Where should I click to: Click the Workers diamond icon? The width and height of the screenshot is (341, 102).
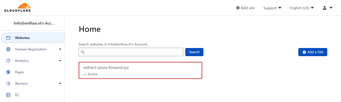8,84
